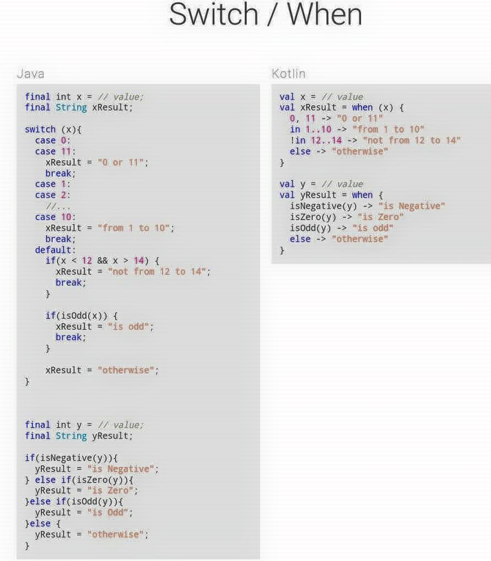Image resolution: width=491 pixels, height=561 pixels.
Task: Select Kotlin line starting with "!in 12..14"
Action: coord(375,140)
